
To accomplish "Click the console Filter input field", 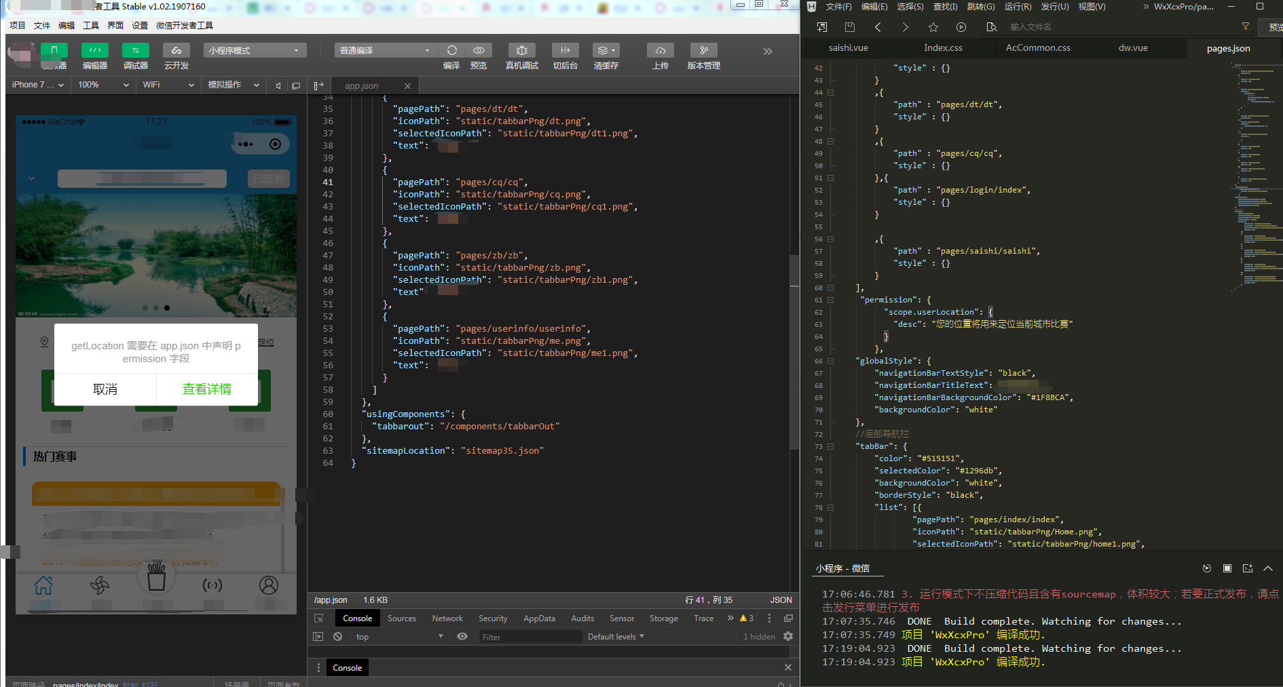I will (529, 637).
